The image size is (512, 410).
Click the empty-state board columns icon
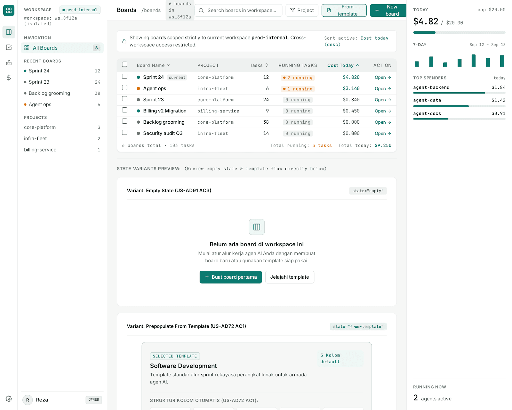(x=257, y=227)
